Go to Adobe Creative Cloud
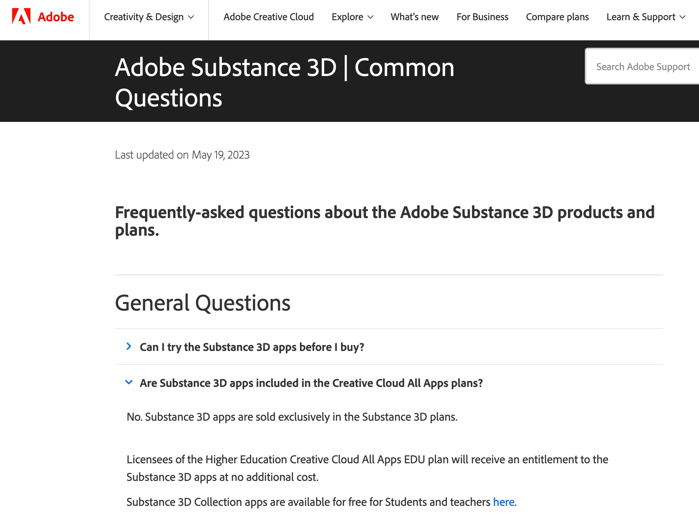699x522 pixels. pos(268,17)
